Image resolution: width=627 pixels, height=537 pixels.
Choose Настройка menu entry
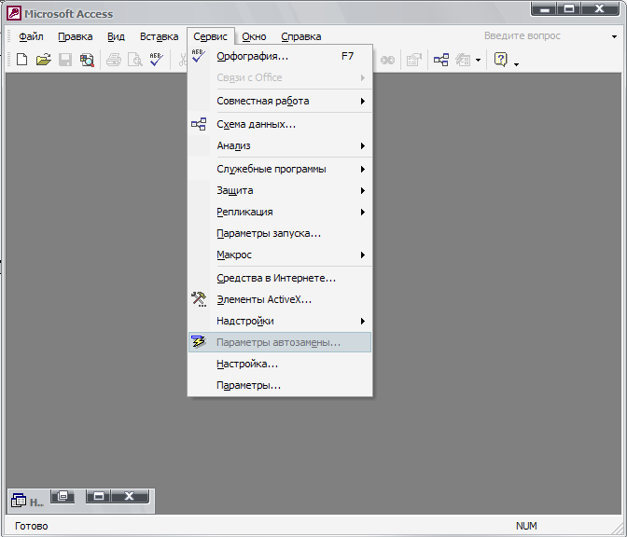click(280, 364)
